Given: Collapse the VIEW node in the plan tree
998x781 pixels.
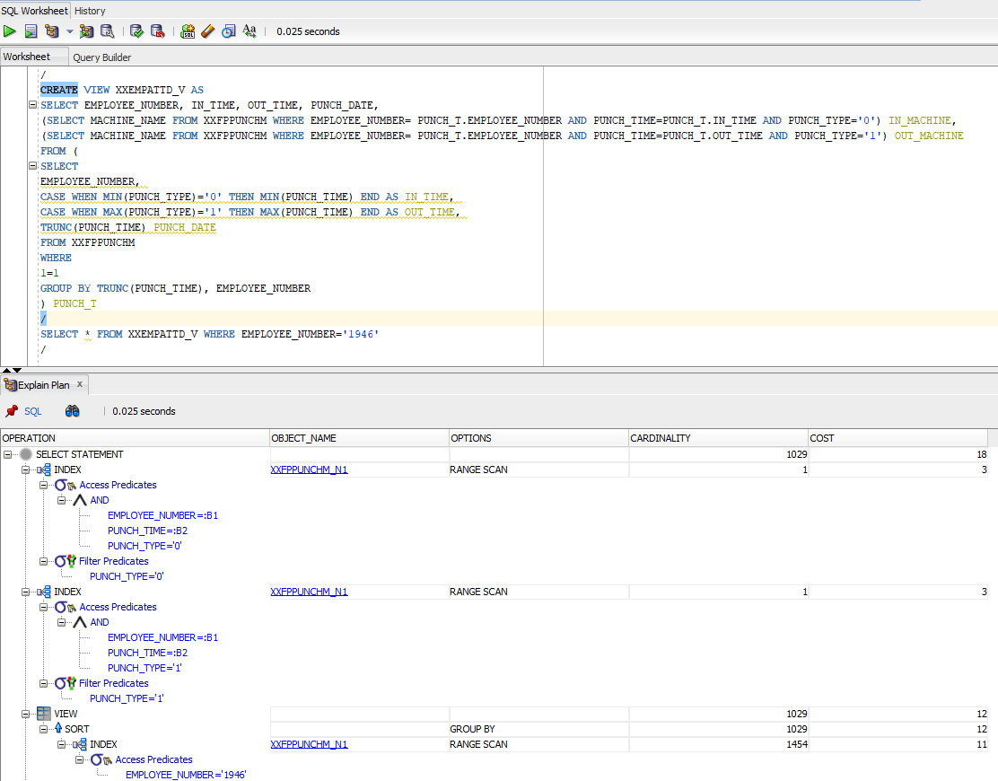Looking at the screenshot, I should pyautogui.click(x=25, y=715).
